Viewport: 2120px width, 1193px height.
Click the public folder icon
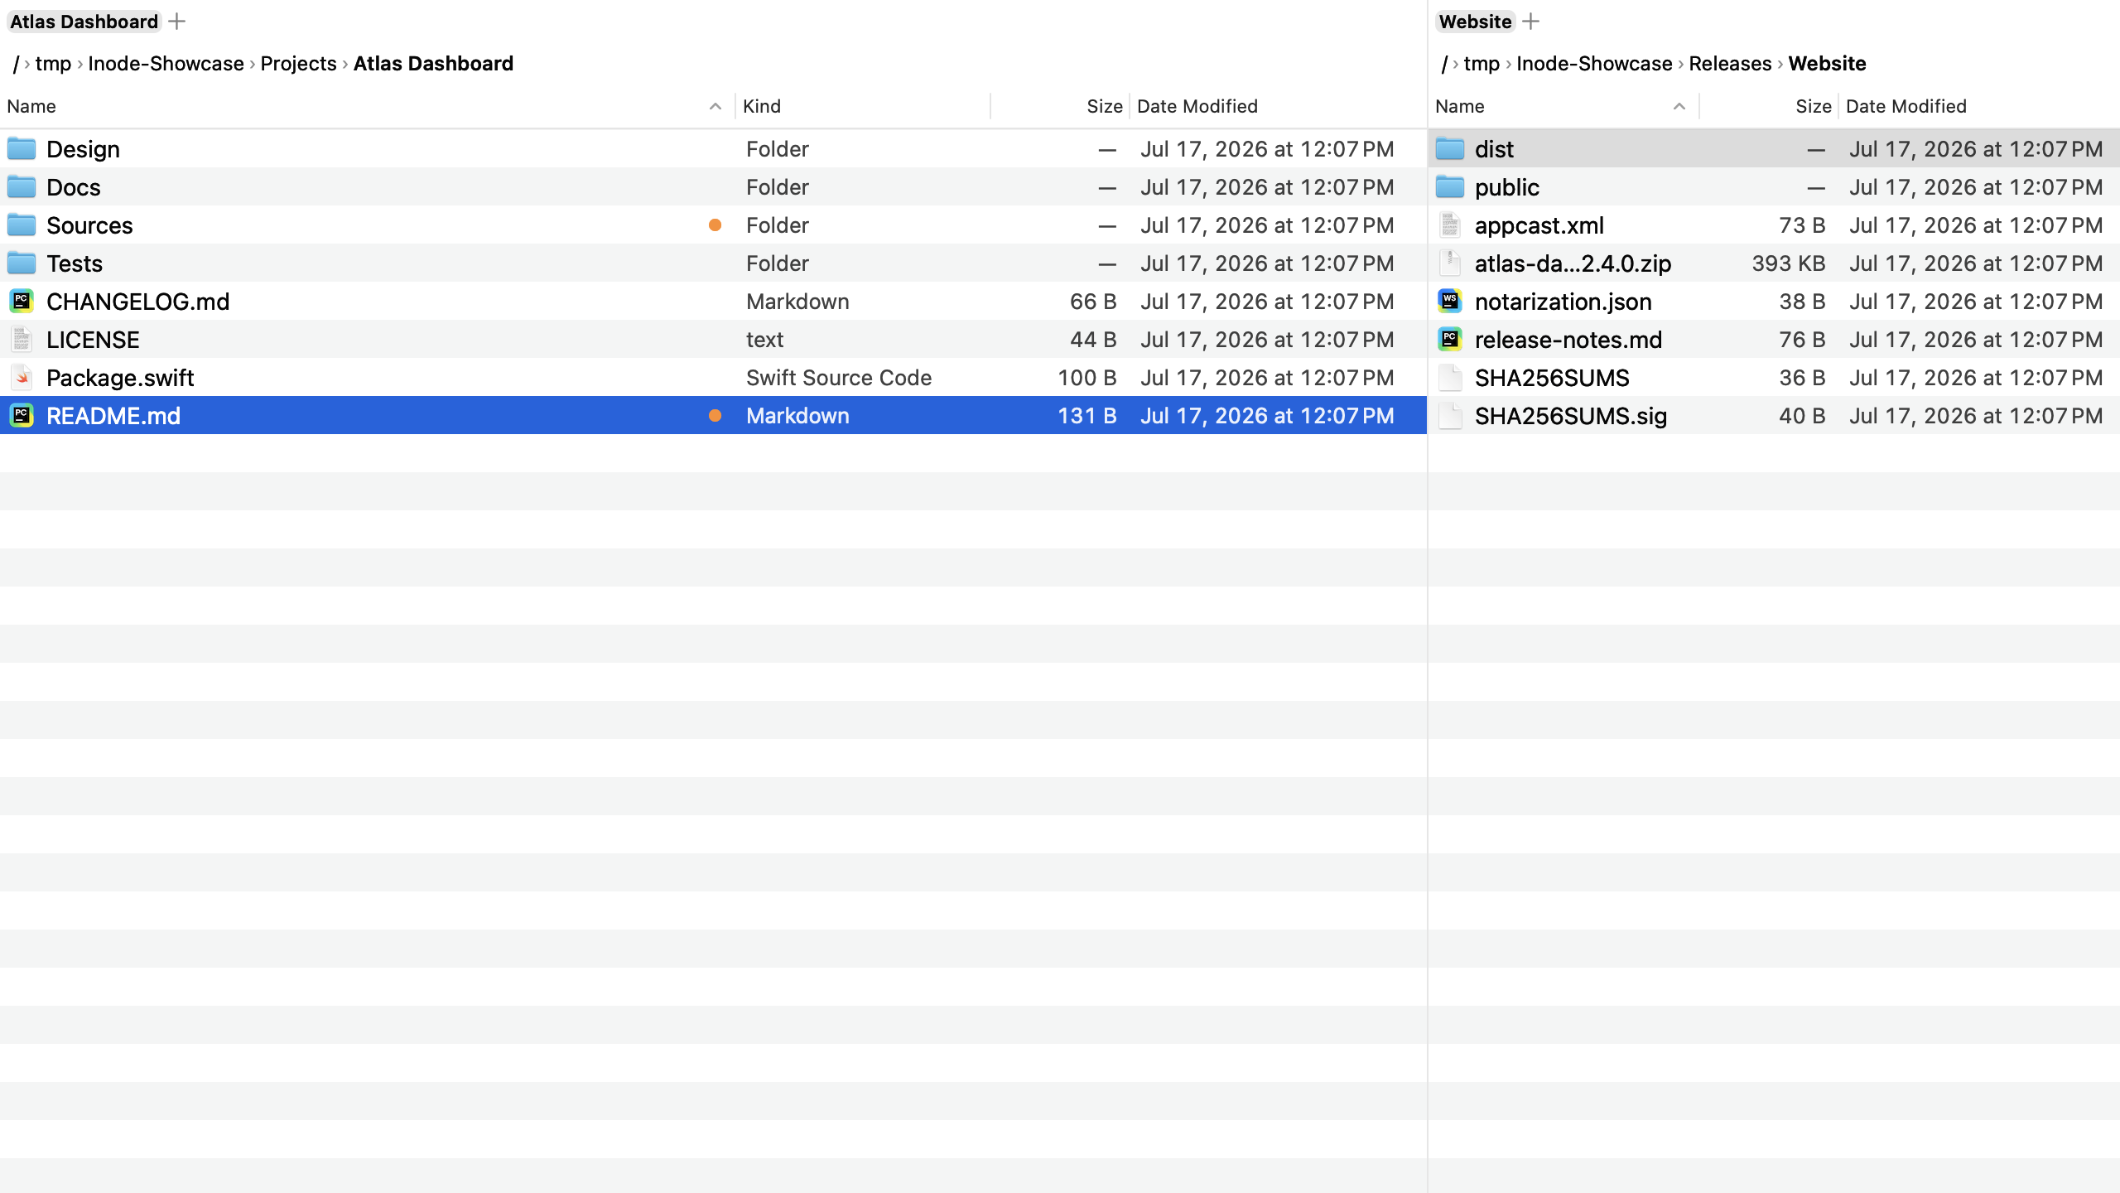tap(1450, 187)
